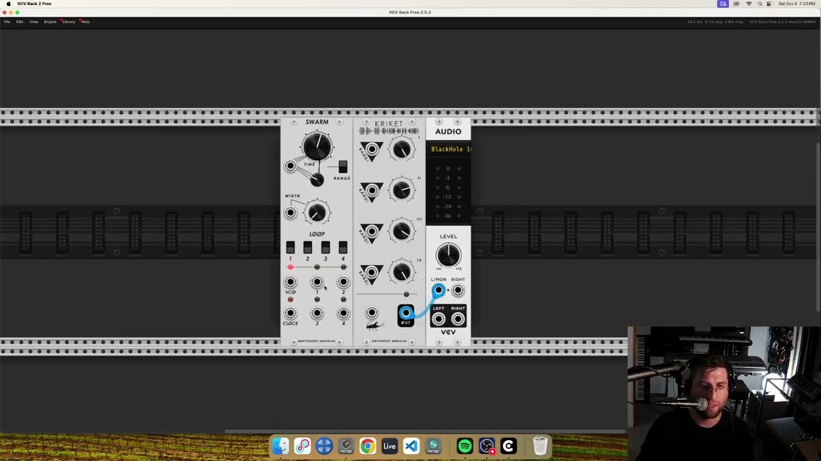Click the date and time in menu bar

click(x=797, y=4)
